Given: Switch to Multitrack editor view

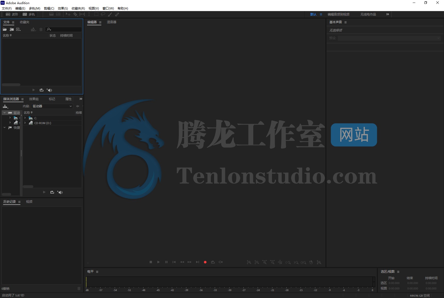Looking at the screenshot, I should pyautogui.click(x=28, y=14).
